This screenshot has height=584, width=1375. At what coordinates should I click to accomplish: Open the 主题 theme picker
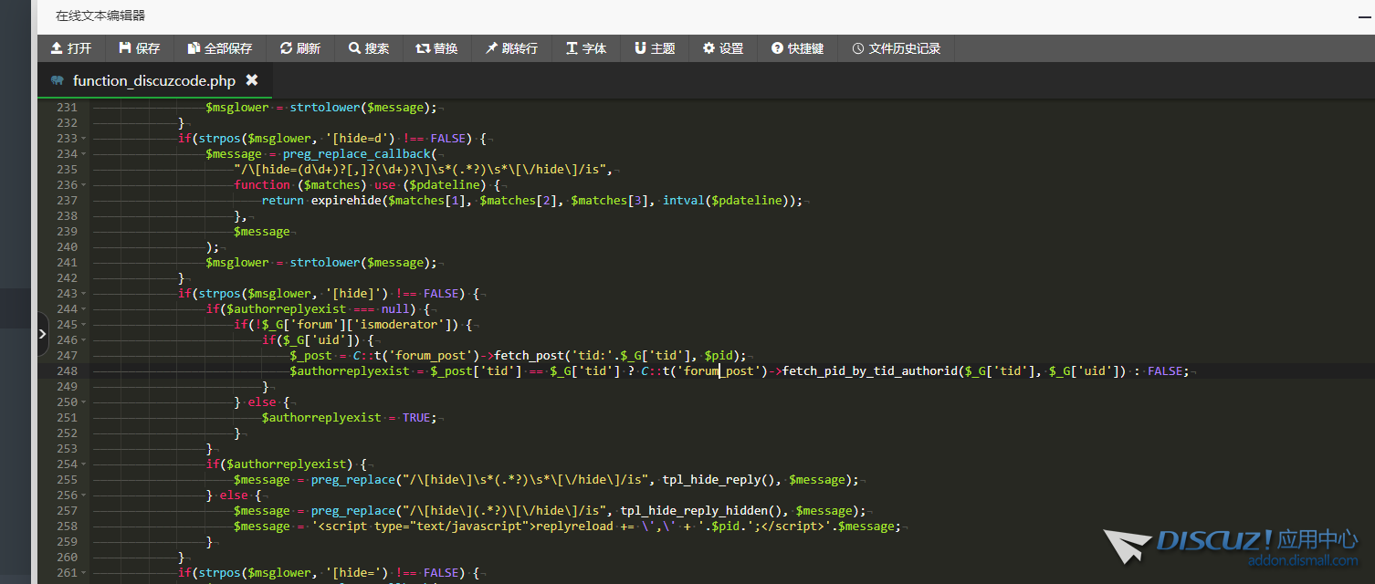click(x=655, y=48)
